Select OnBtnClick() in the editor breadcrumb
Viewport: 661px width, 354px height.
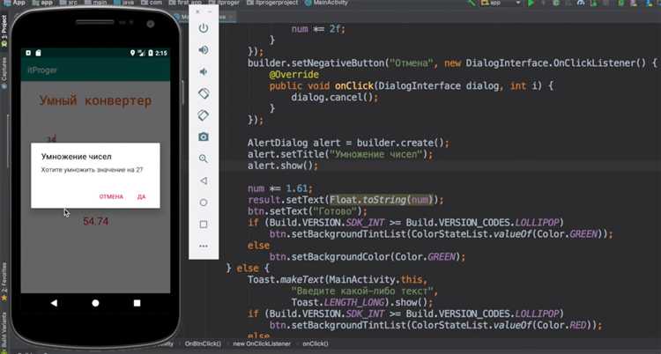(x=203, y=343)
